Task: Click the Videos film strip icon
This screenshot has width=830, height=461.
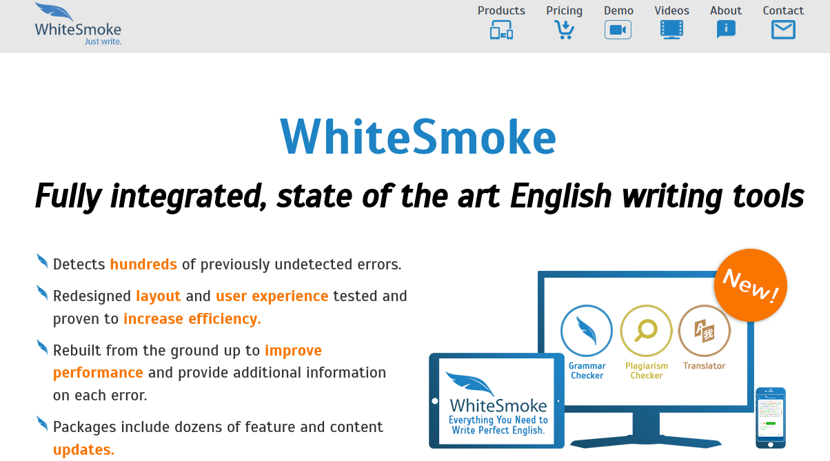Action: (671, 29)
